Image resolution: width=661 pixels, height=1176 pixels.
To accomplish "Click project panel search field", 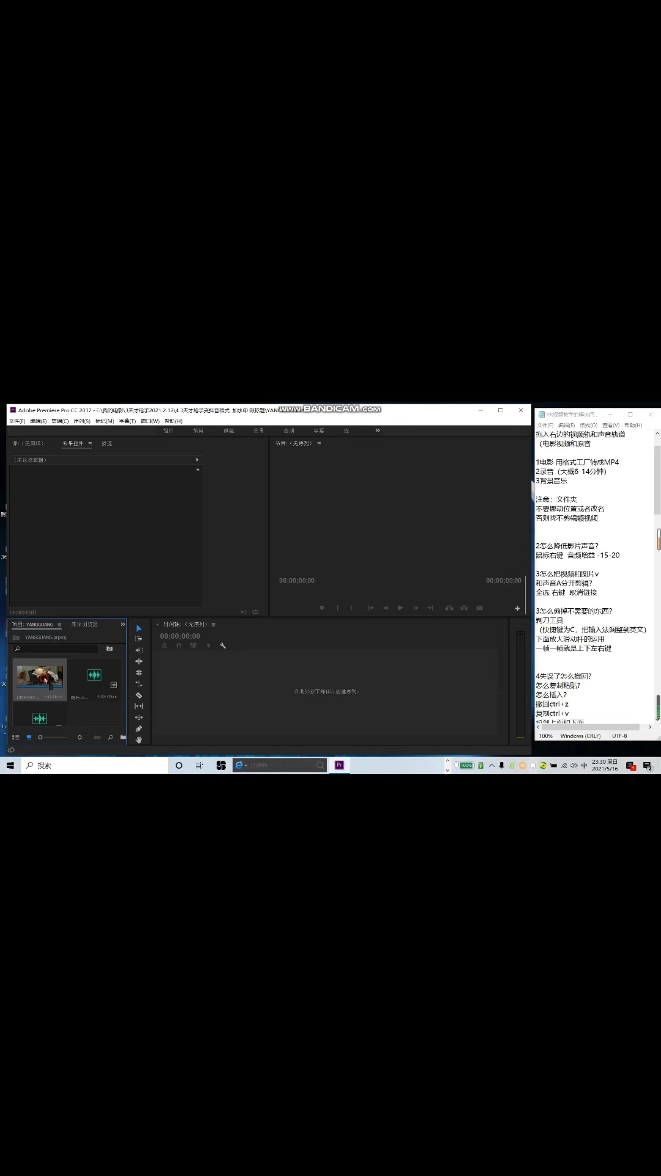I will point(56,649).
